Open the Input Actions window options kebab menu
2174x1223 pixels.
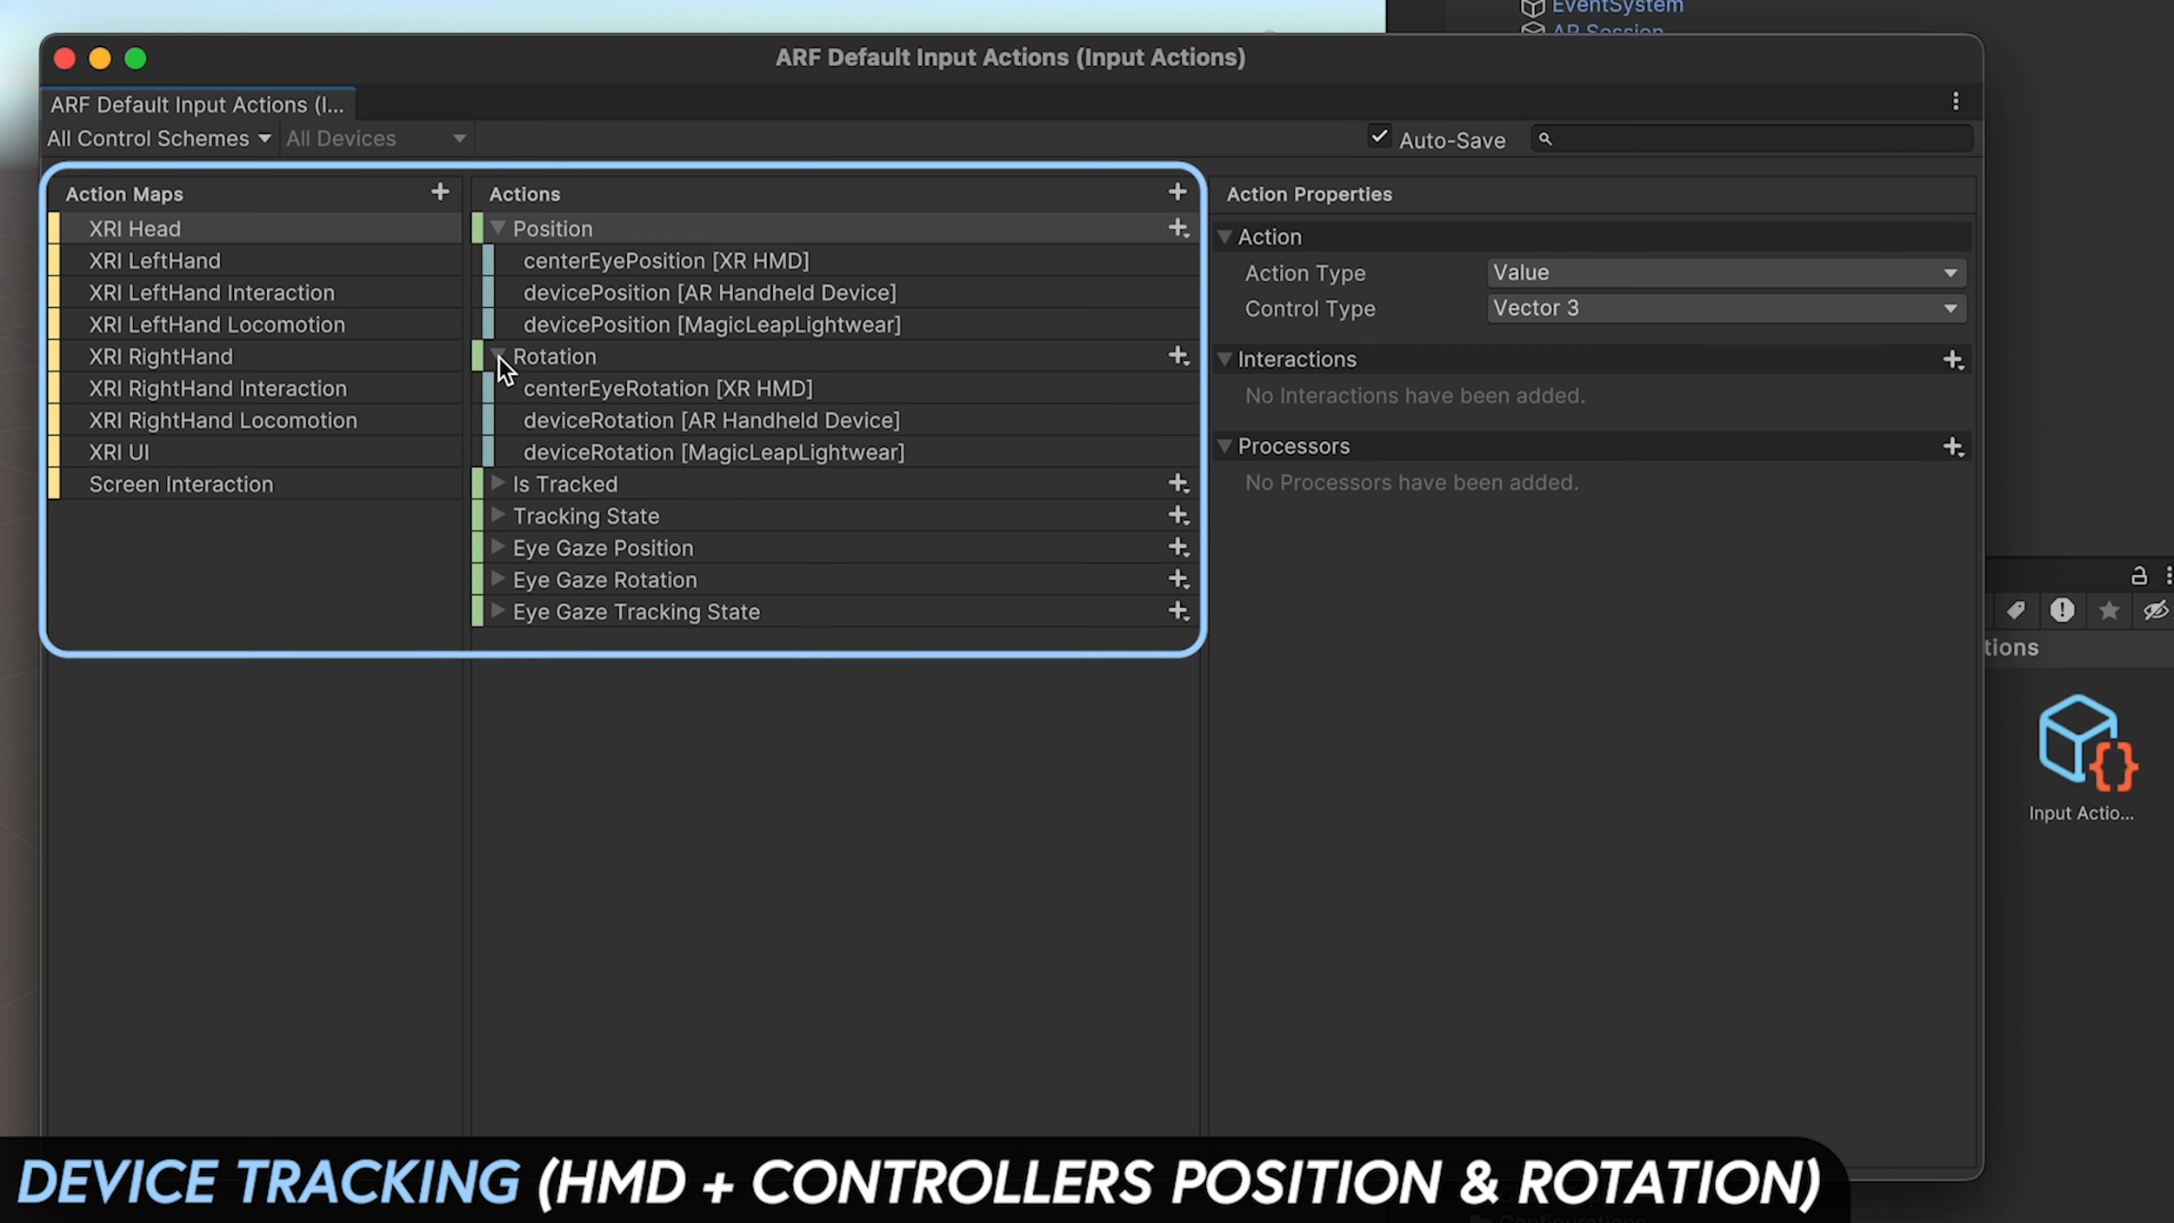(x=1955, y=101)
